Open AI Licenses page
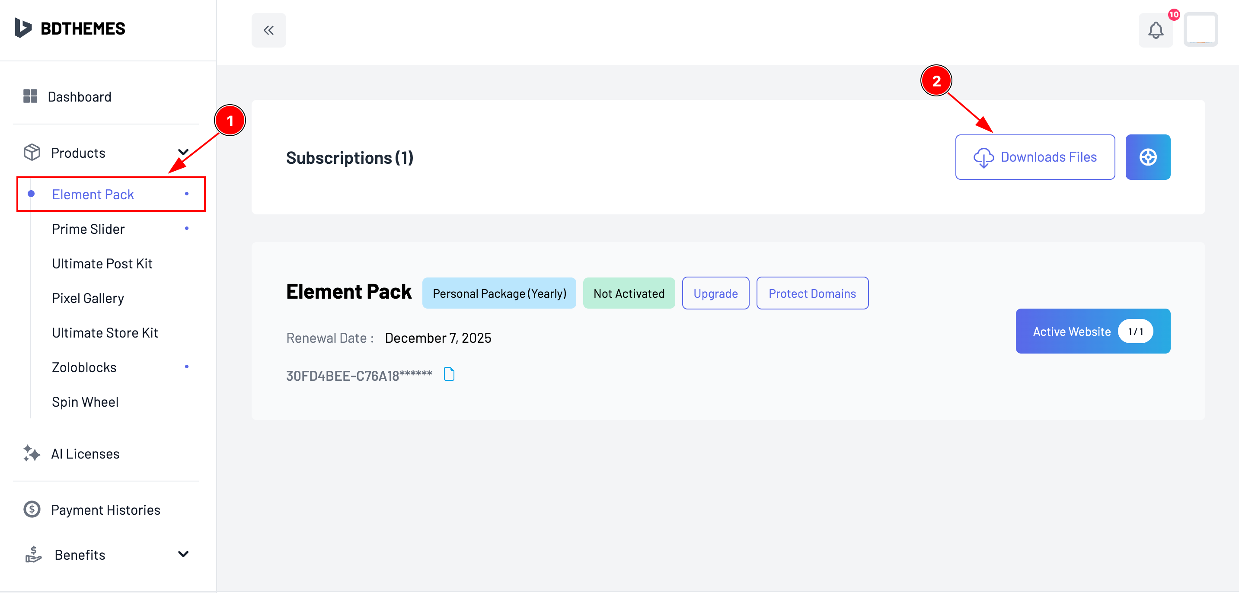Image resolution: width=1239 pixels, height=593 pixels. point(85,454)
